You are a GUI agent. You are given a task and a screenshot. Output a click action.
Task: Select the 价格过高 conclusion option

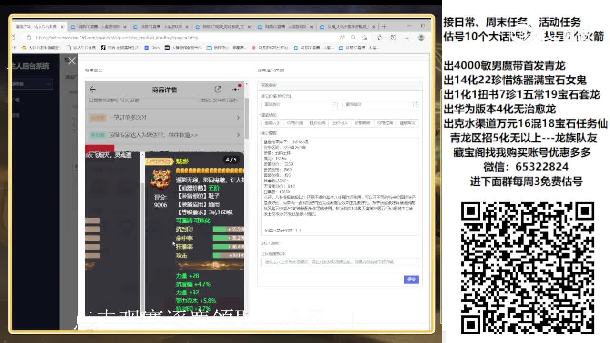[385, 123]
